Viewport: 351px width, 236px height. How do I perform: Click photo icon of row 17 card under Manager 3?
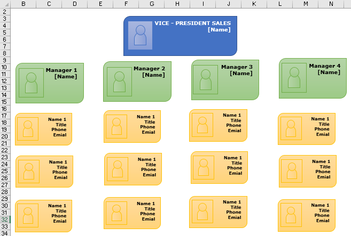point(202,125)
